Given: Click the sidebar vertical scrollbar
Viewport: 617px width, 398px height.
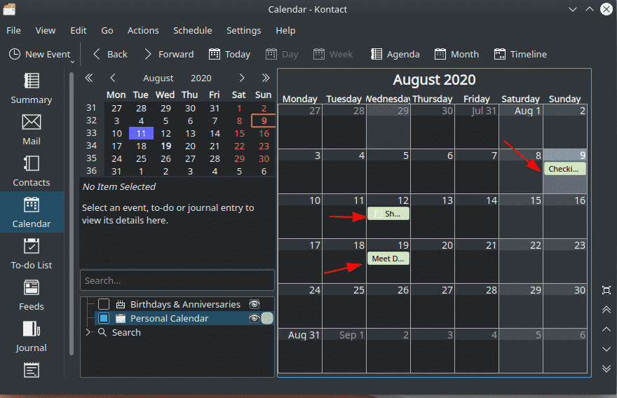Looking at the screenshot, I should pos(72,214).
